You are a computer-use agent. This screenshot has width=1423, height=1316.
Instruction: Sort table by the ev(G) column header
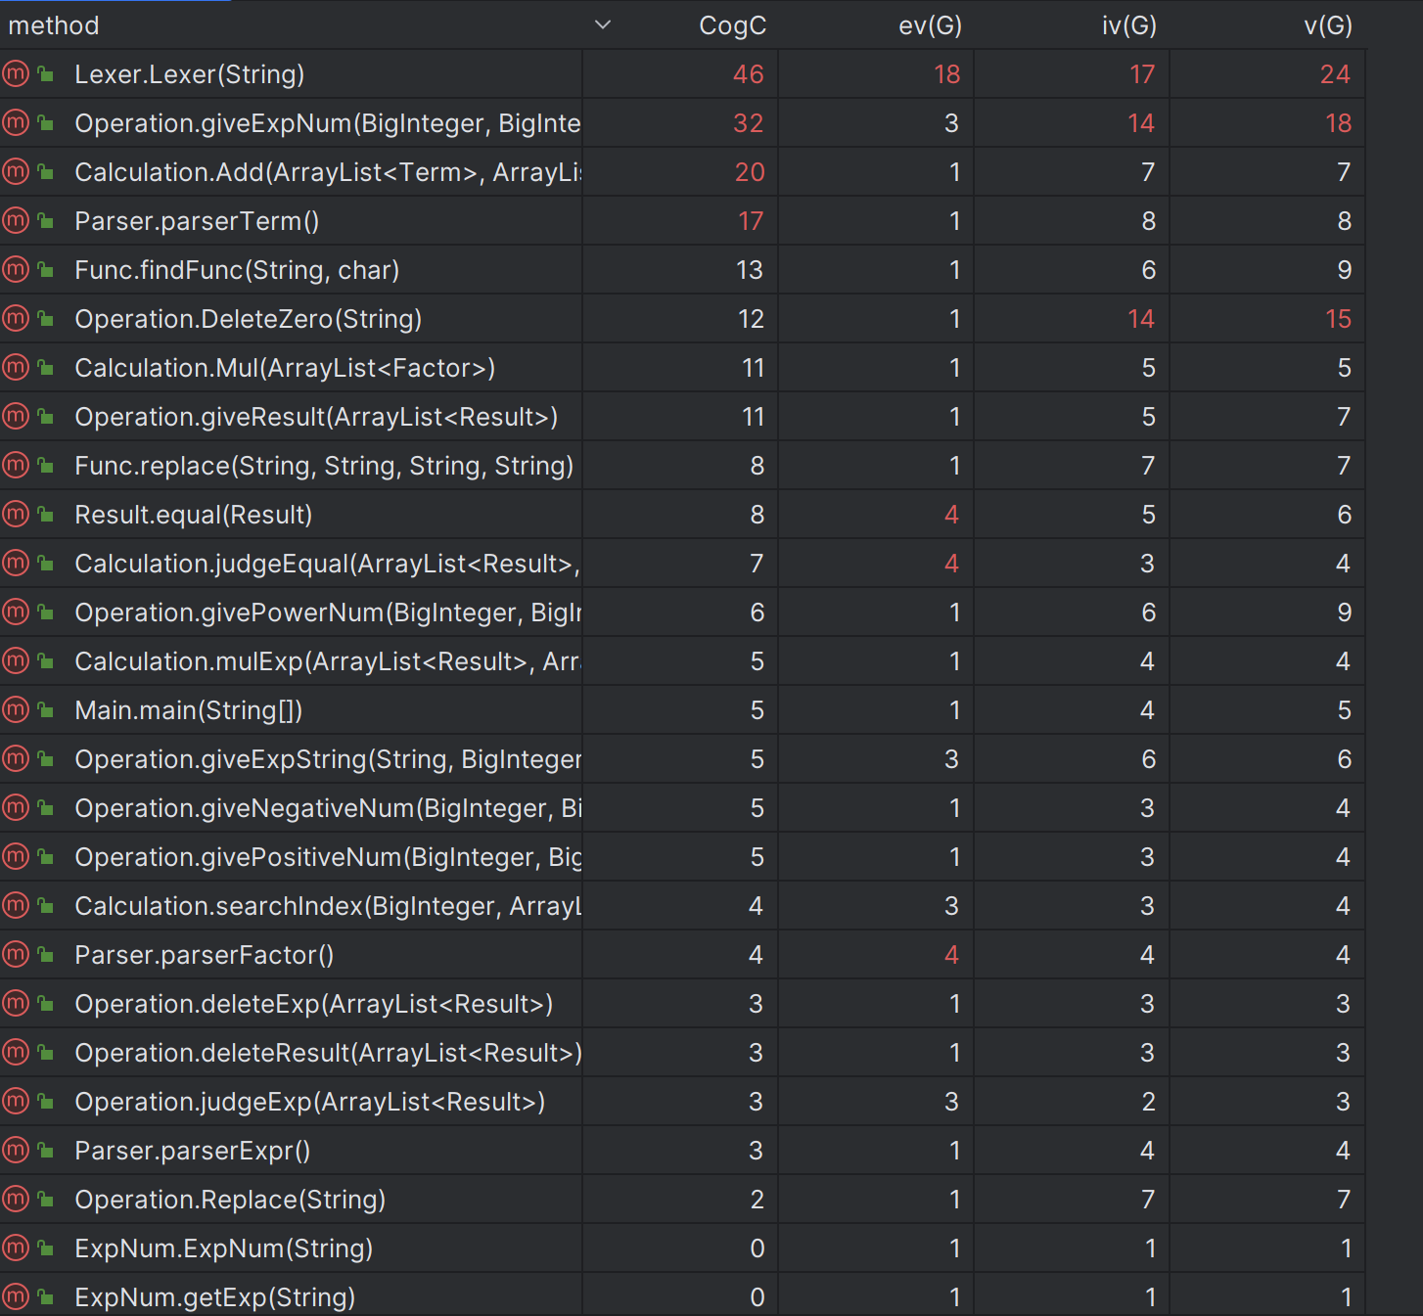[x=930, y=25]
